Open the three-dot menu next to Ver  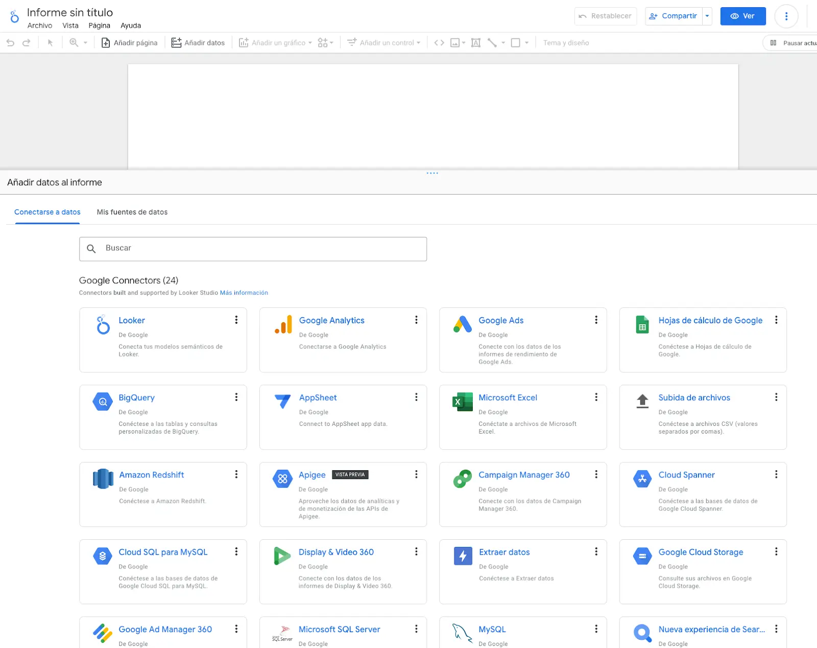pos(786,16)
